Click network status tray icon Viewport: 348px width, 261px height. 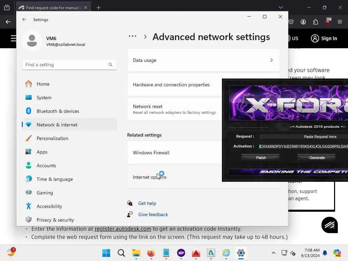(284, 253)
